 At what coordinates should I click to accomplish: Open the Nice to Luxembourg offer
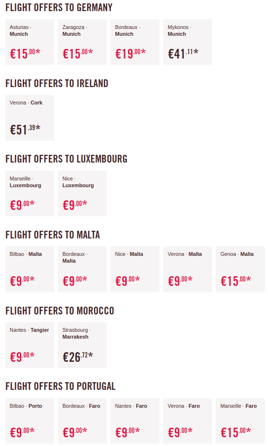82,193
